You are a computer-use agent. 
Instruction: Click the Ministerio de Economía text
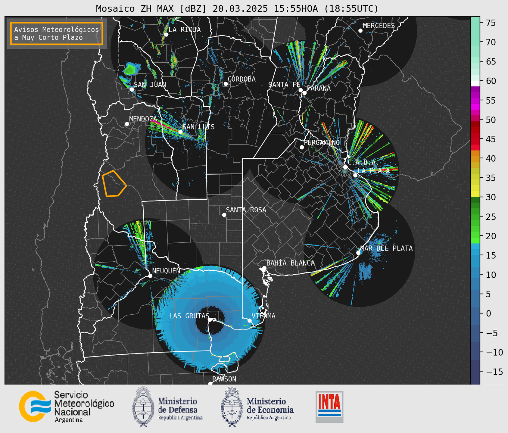(270, 409)
